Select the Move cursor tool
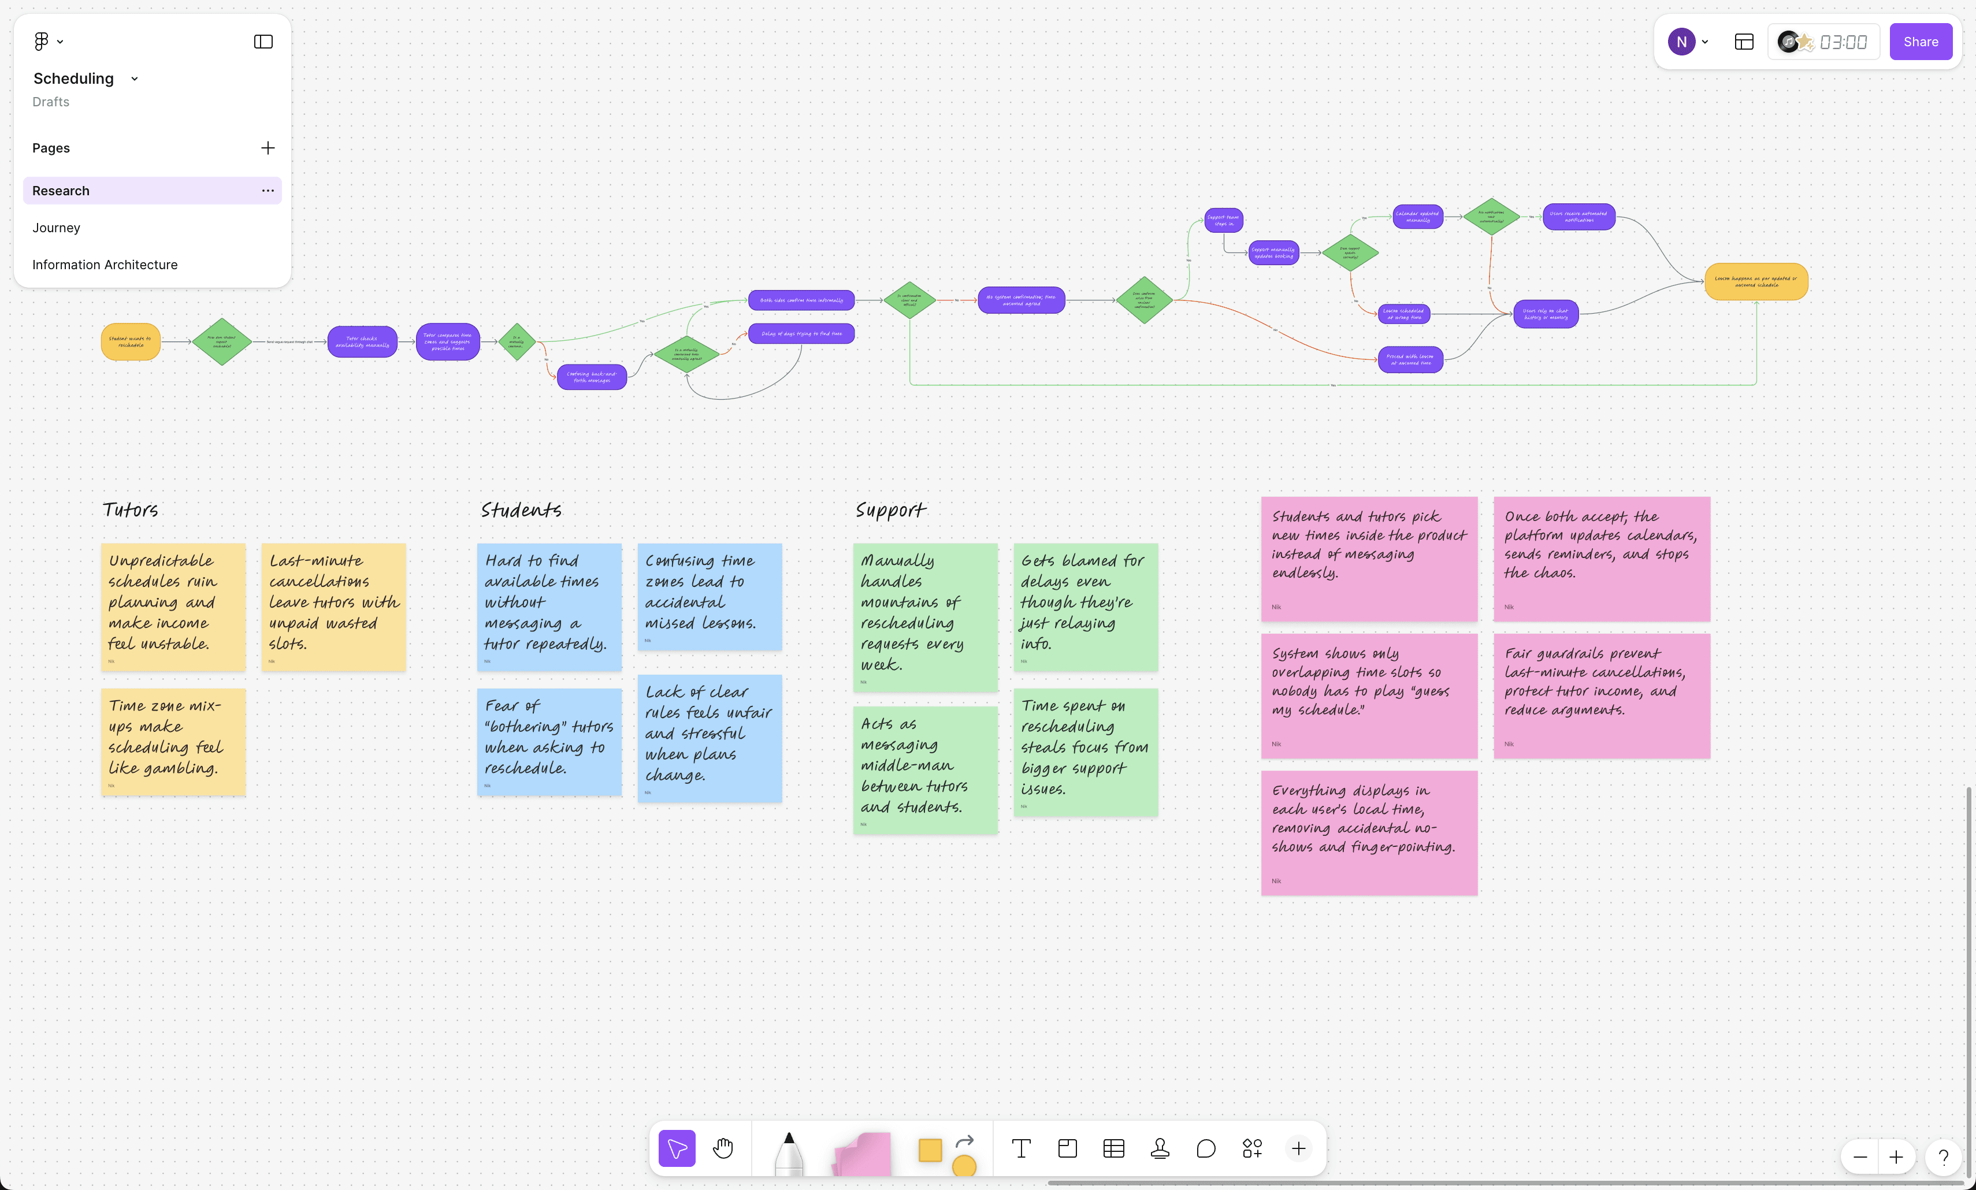The height and width of the screenshot is (1190, 1976). pos(676,1148)
